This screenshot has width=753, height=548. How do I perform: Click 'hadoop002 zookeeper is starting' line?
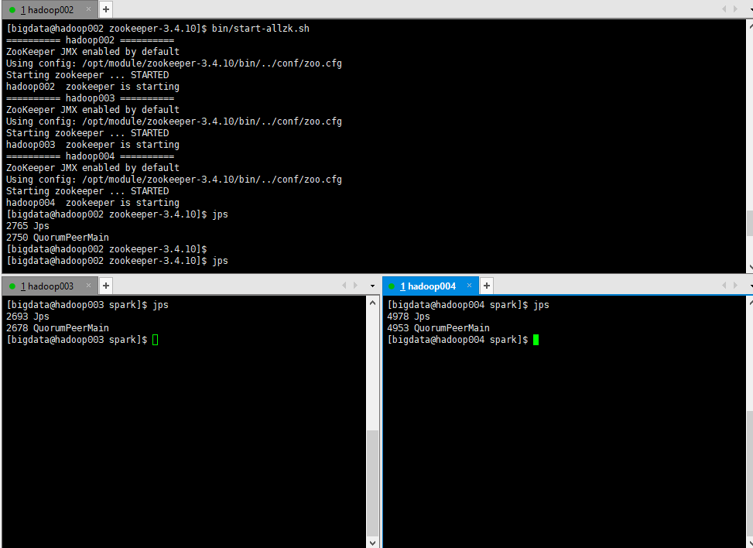93,87
